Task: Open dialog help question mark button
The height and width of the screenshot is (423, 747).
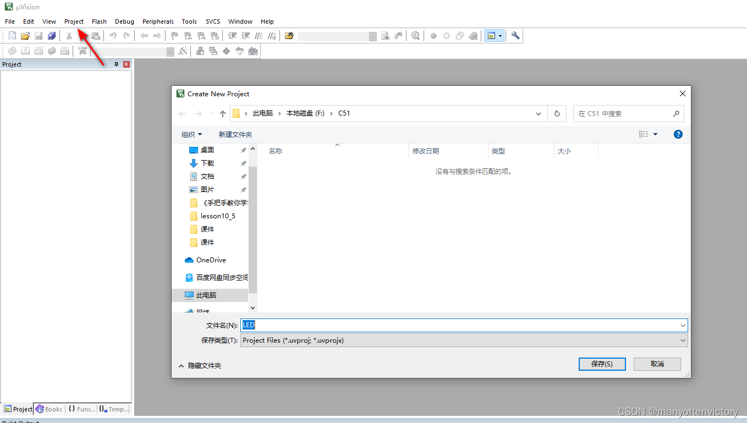Action: [x=678, y=134]
